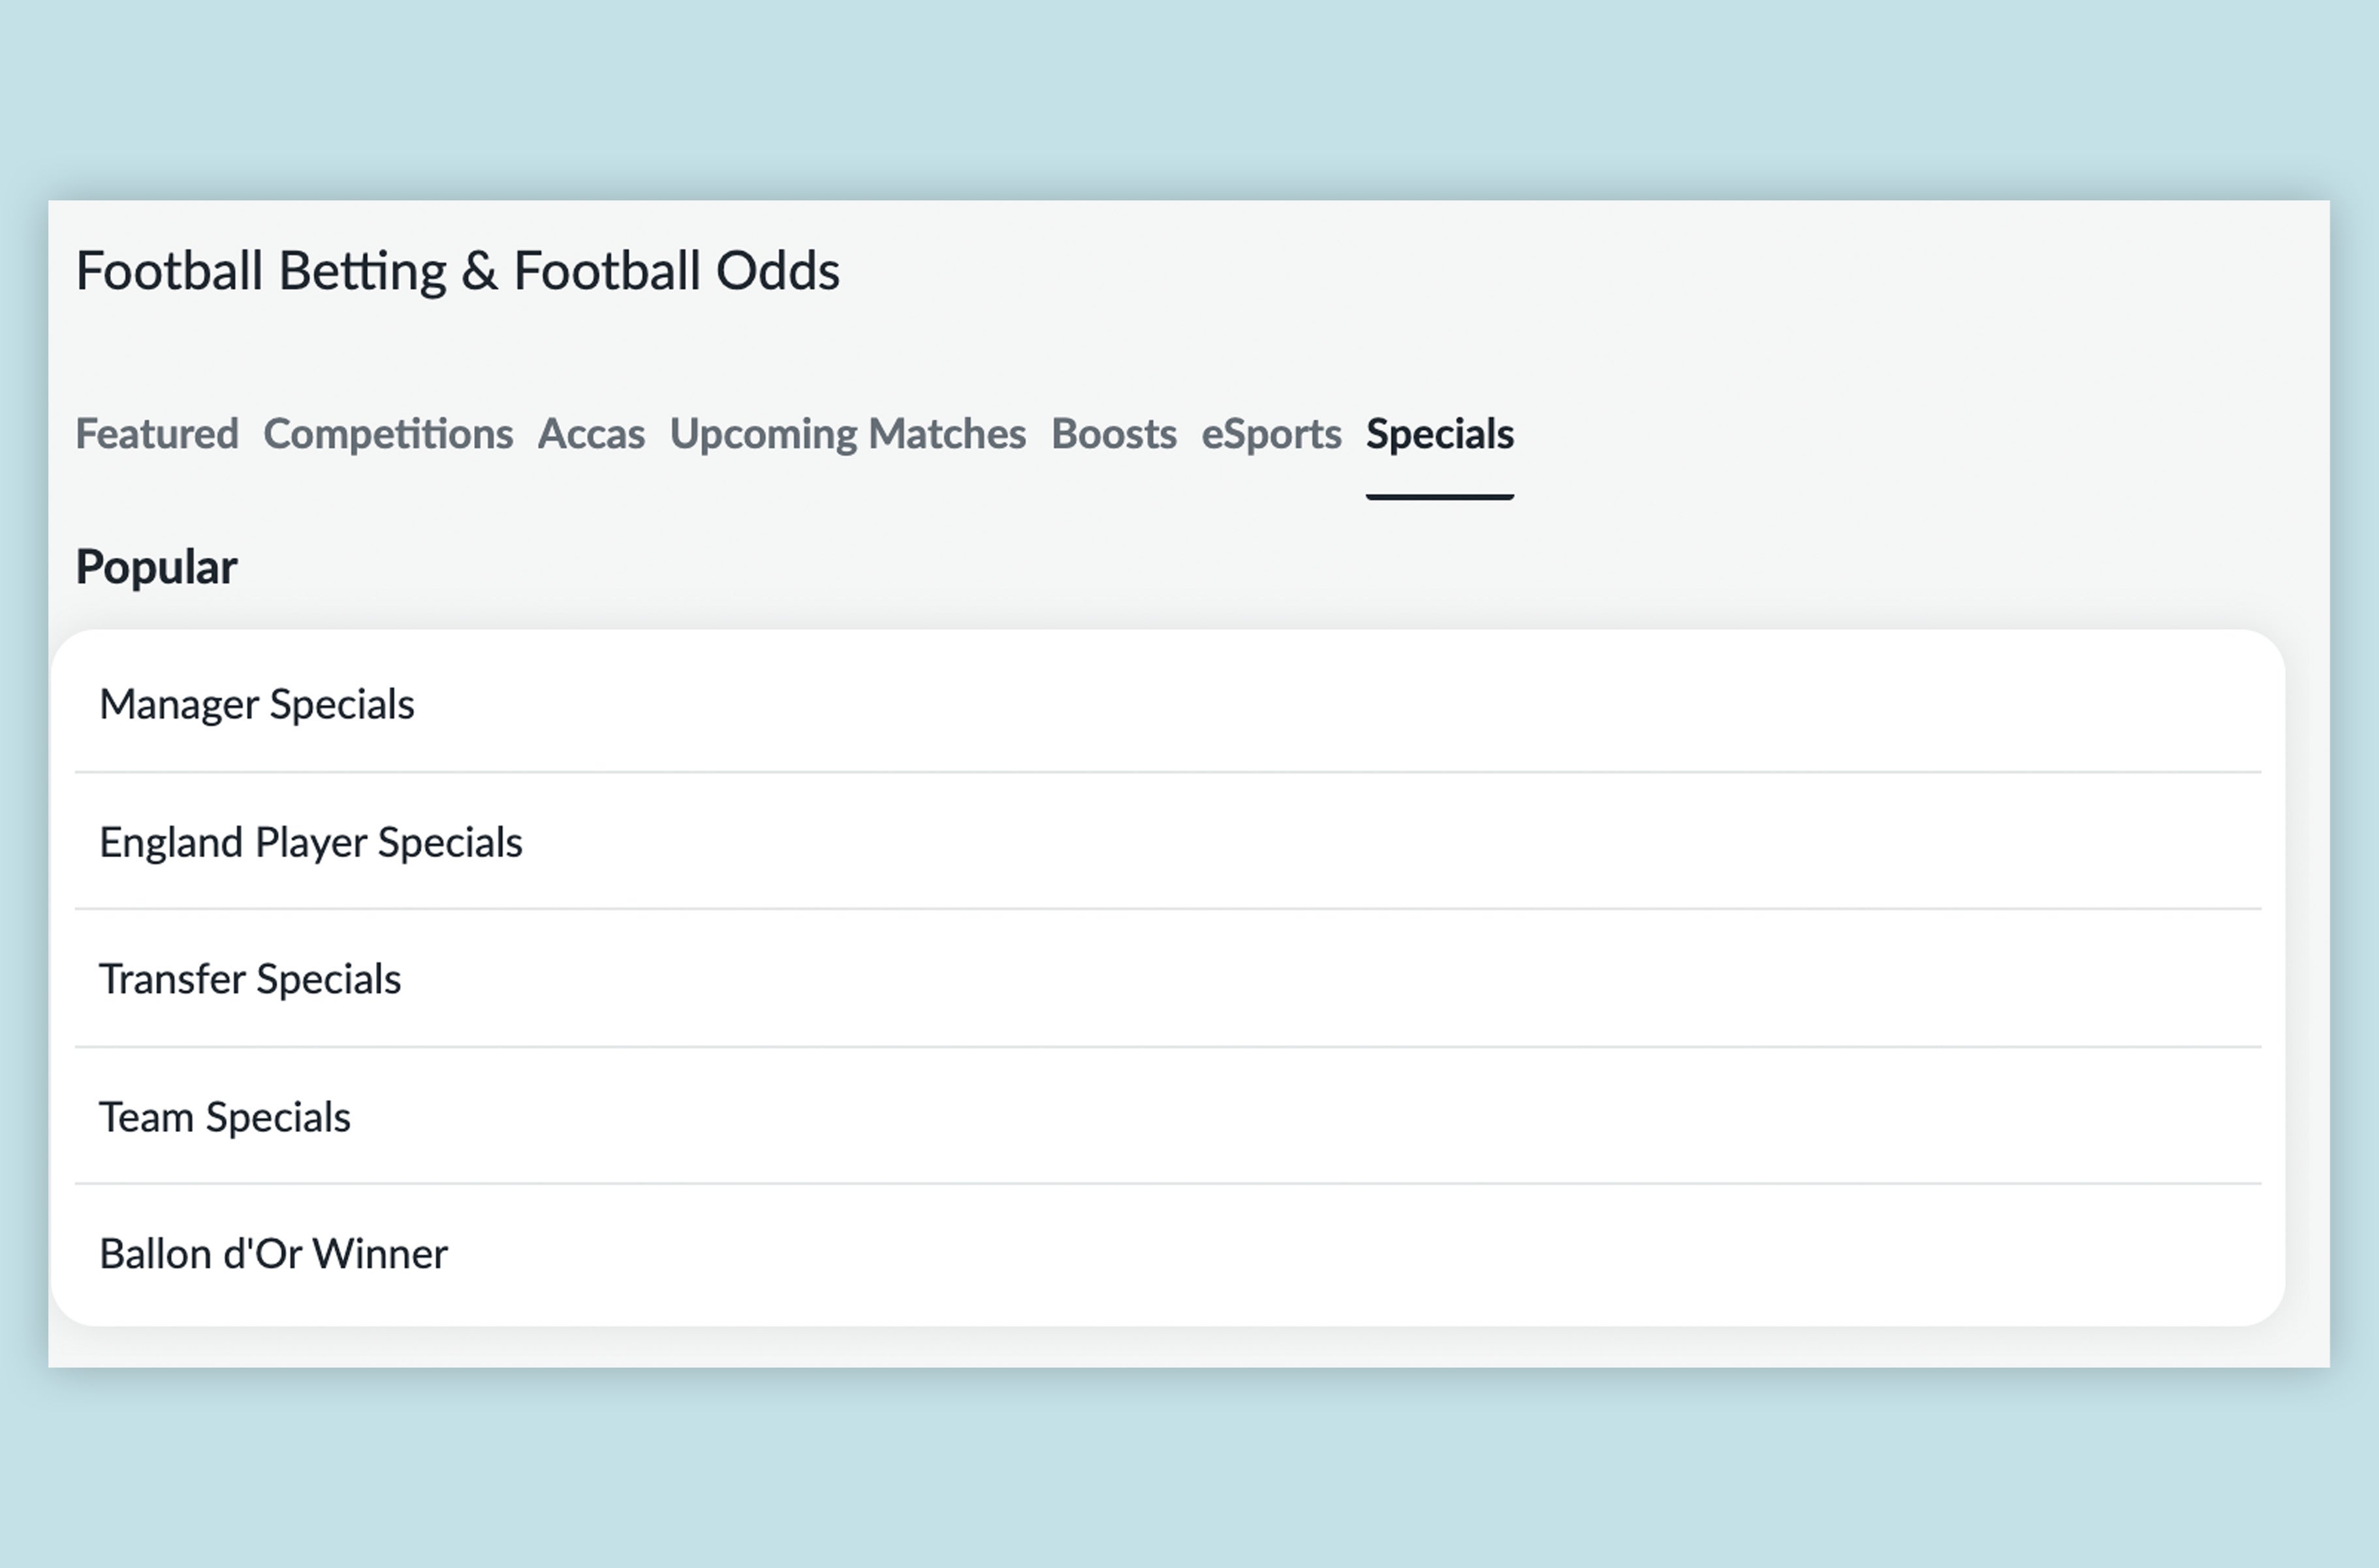Open the Competitions tab
The image size is (2379, 1568).
388,434
